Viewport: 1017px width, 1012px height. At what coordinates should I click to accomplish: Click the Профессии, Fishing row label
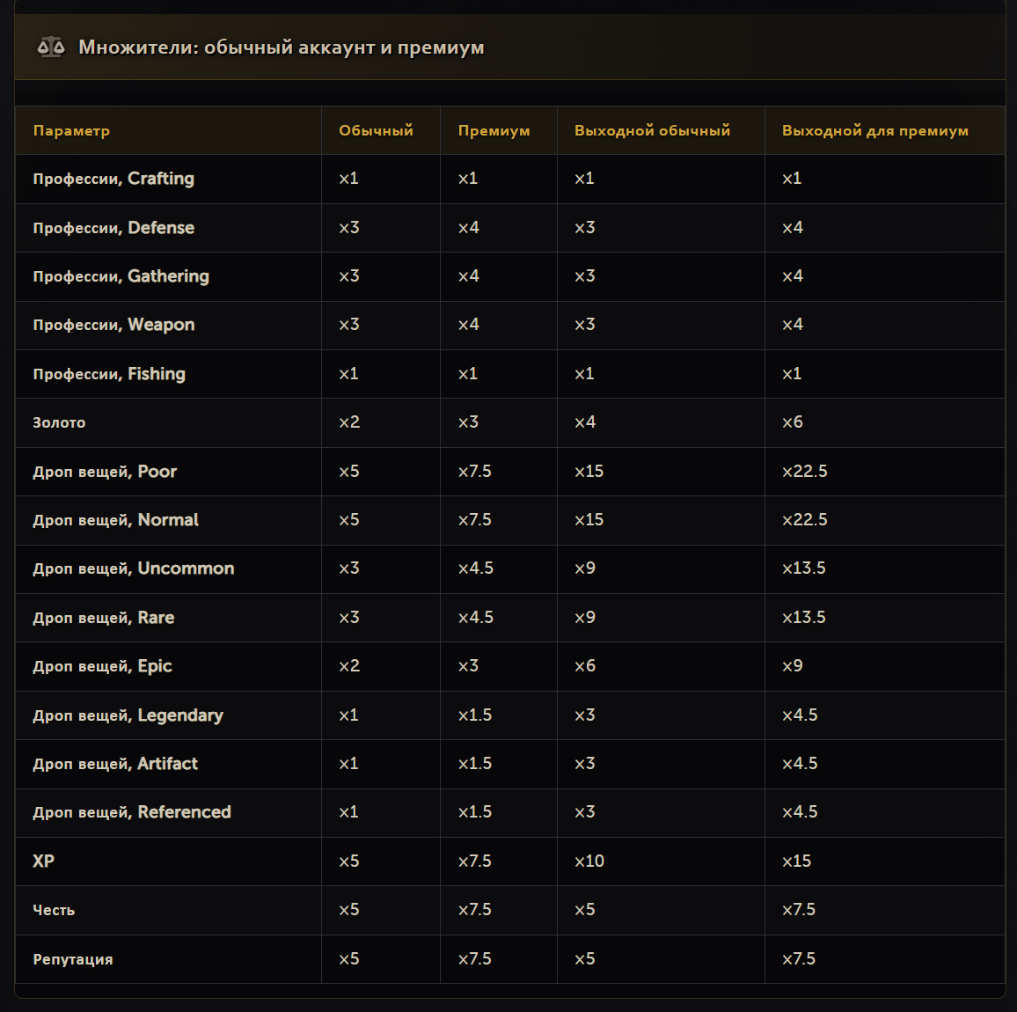tap(109, 374)
